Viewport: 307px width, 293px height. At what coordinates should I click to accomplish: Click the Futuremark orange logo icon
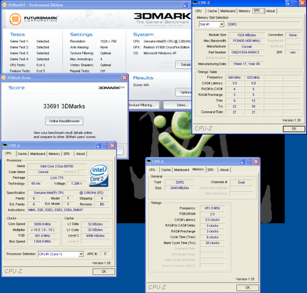pyautogui.click(x=15, y=19)
